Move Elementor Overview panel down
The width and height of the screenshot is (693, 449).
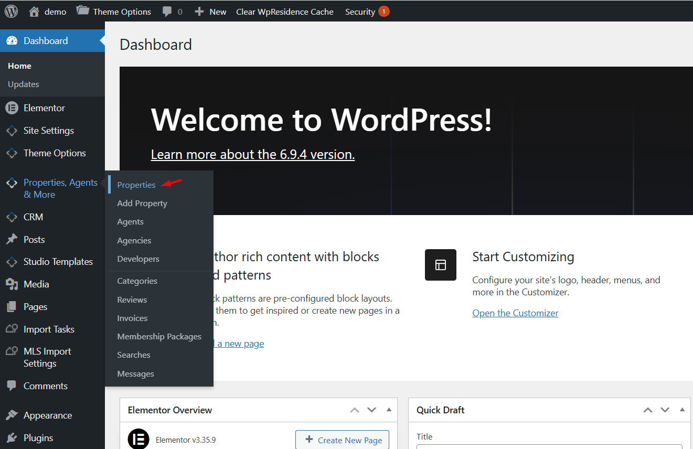pos(372,410)
